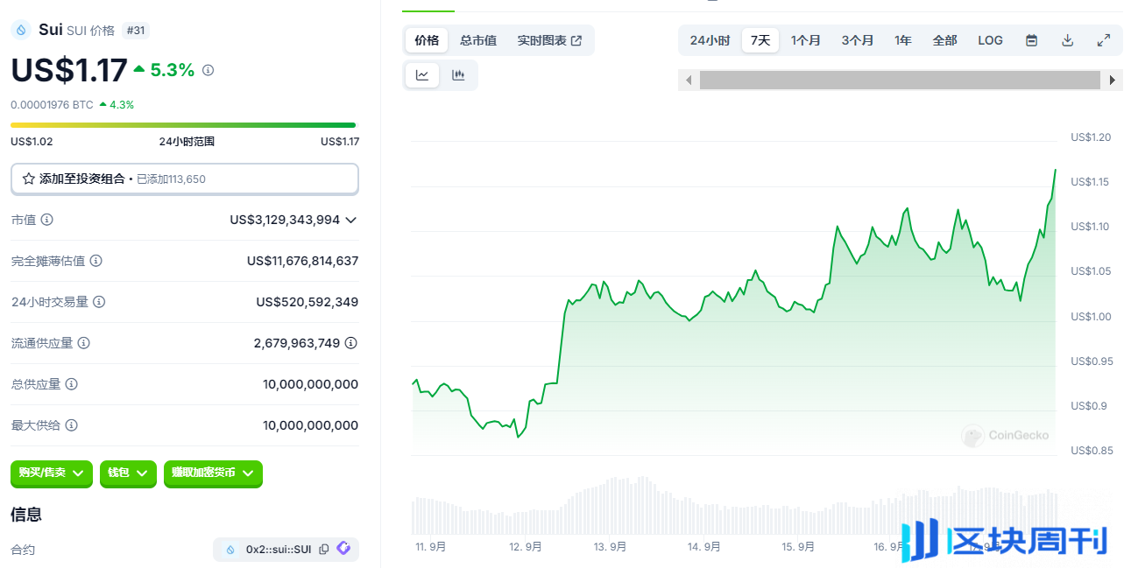Select the 价格 tab
This screenshot has width=1131, height=568.
pyautogui.click(x=426, y=39)
